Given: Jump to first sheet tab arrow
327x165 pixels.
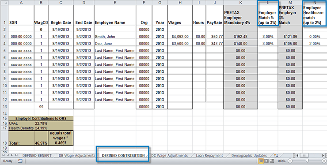Looking at the screenshot, I should click(x=4, y=155).
